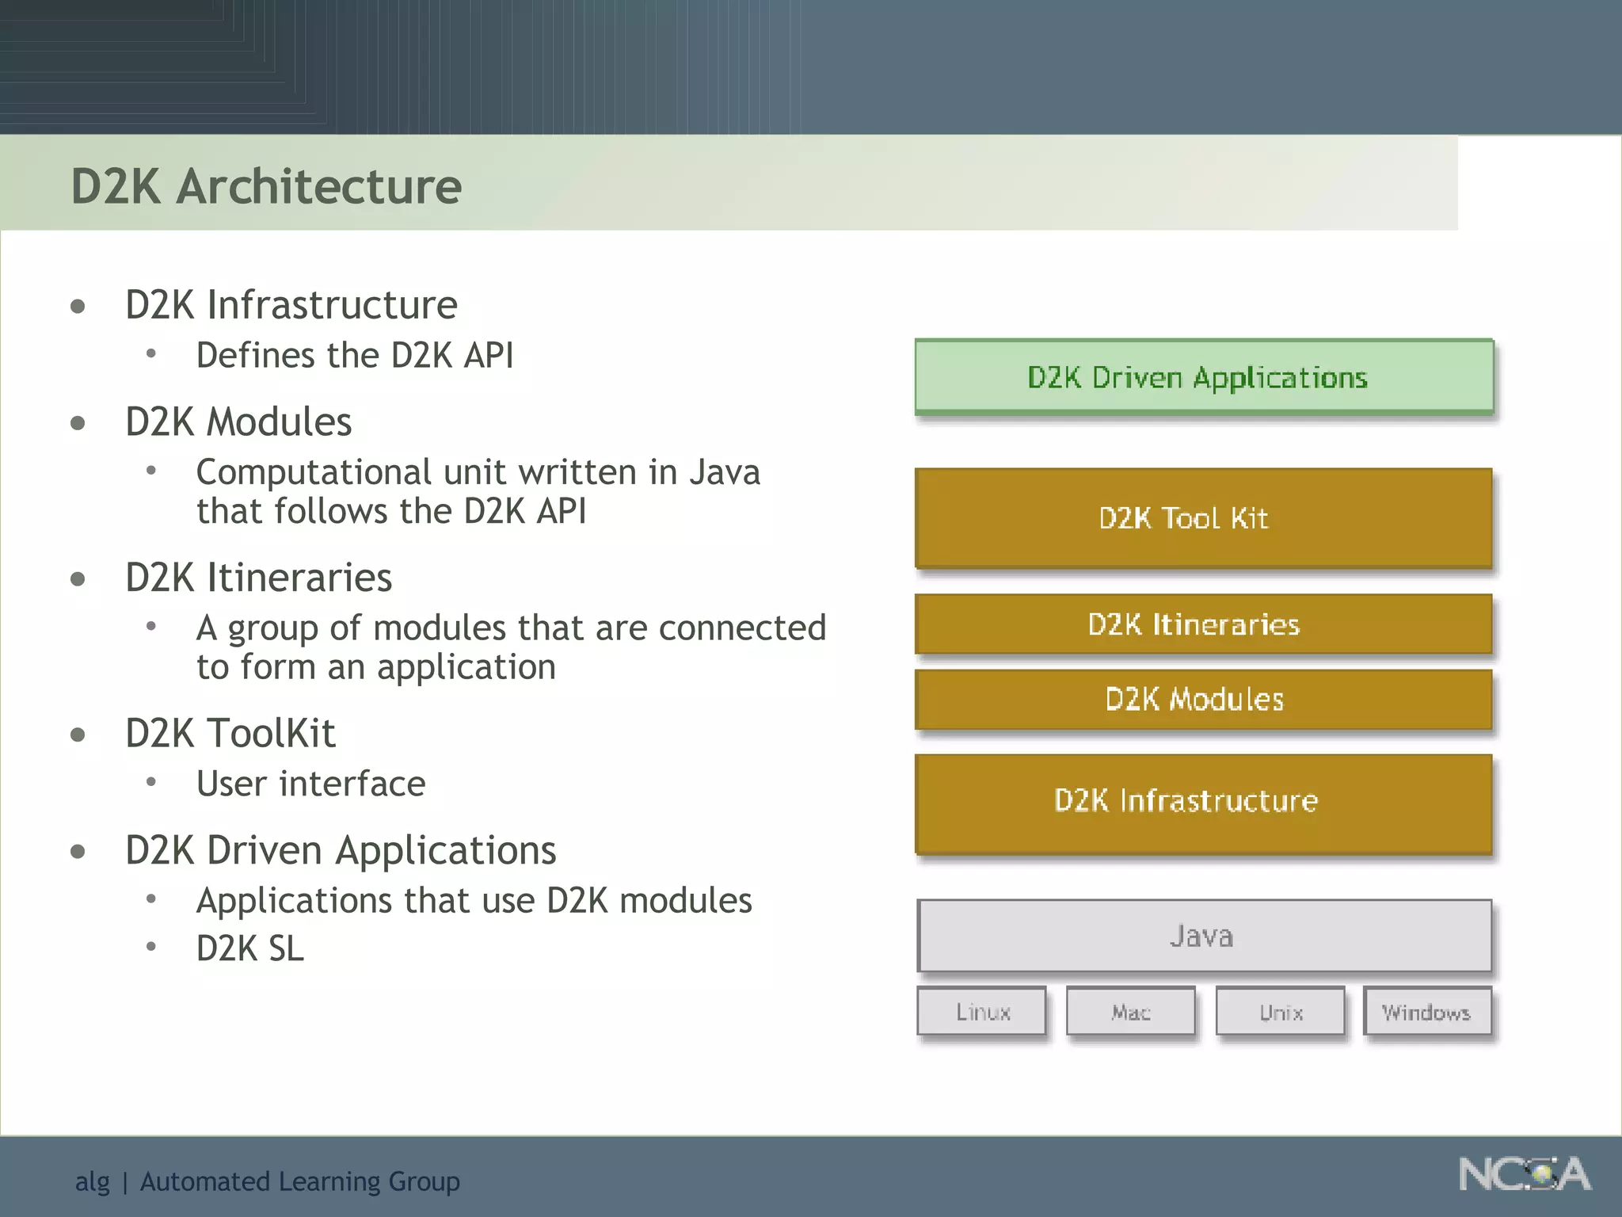Select the D2K Modules bullet heading
Image resolution: width=1622 pixels, height=1217 pixels.
click(x=238, y=422)
